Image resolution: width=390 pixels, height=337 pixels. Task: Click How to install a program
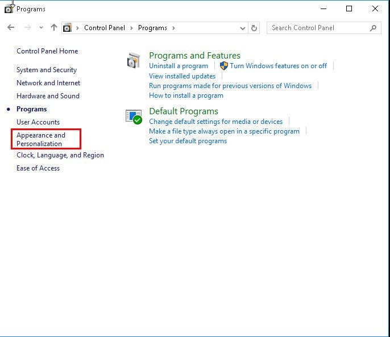coord(186,95)
